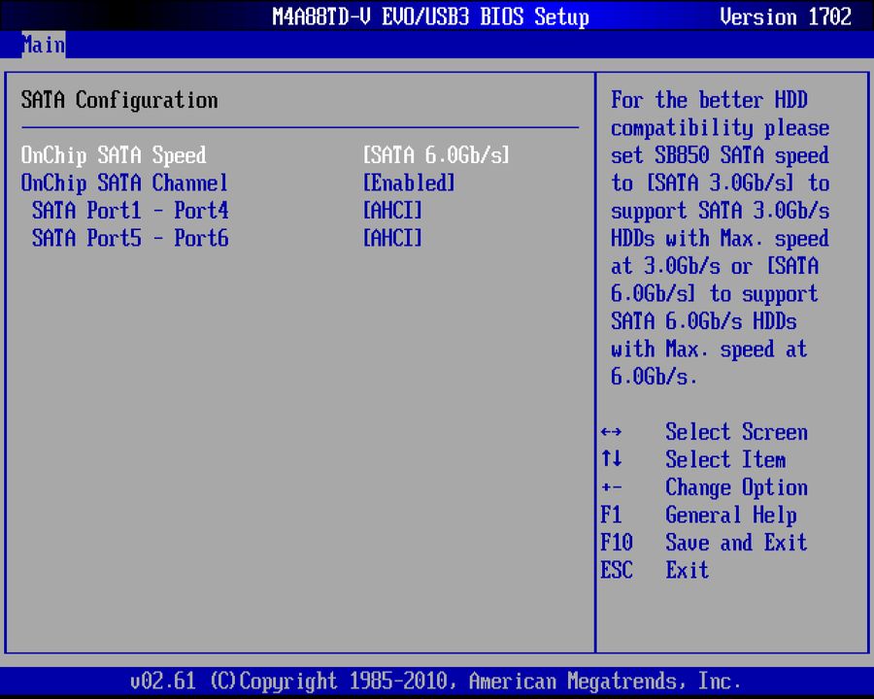Select SATA Port5 - Port6 entry

pyautogui.click(x=131, y=239)
